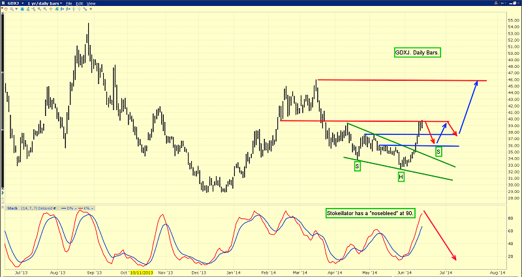Click the Stoch indicator label
The height and width of the screenshot is (277, 522).
(12, 208)
